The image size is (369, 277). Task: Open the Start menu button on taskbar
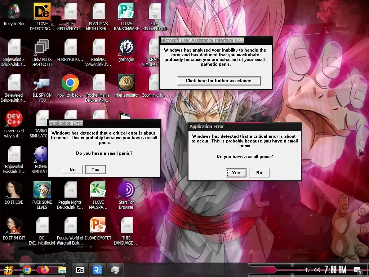click(9, 270)
